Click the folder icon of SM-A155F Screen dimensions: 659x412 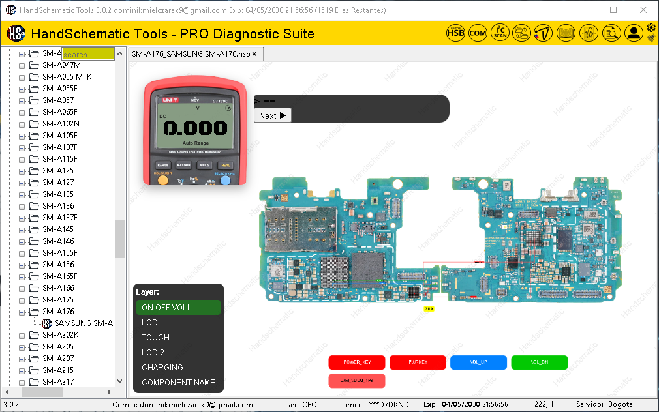34,253
